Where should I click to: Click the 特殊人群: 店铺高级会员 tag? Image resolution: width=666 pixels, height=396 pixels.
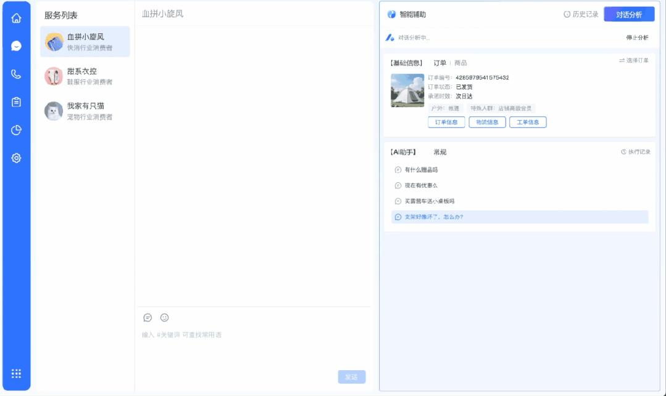[501, 108]
